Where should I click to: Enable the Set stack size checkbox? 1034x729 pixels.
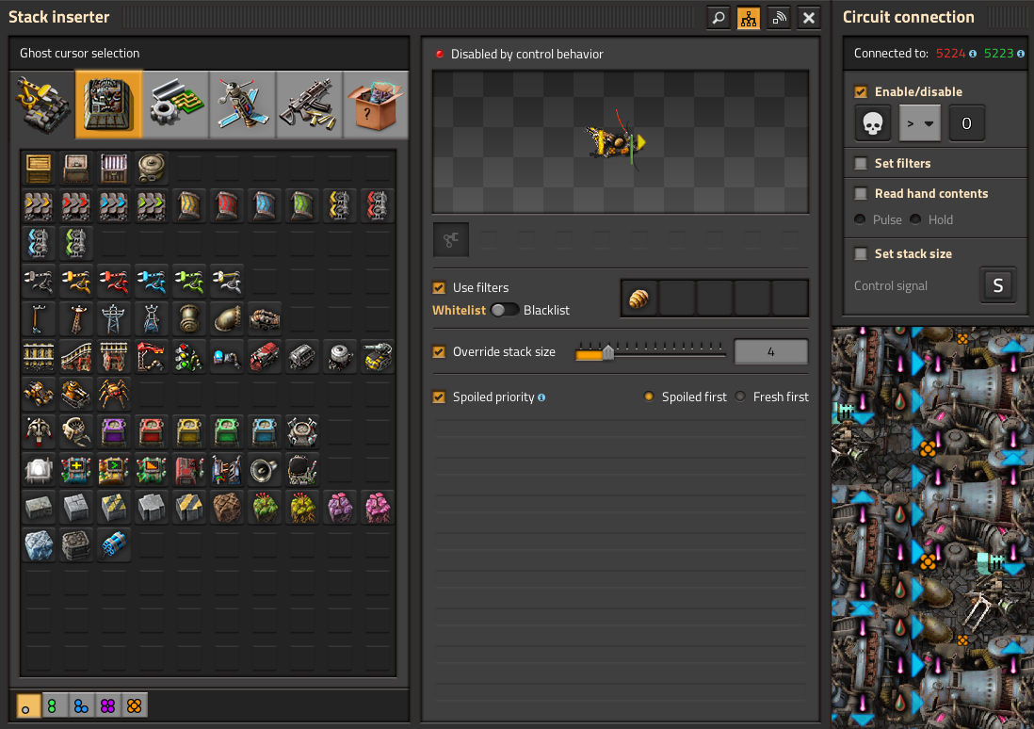coord(861,253)
